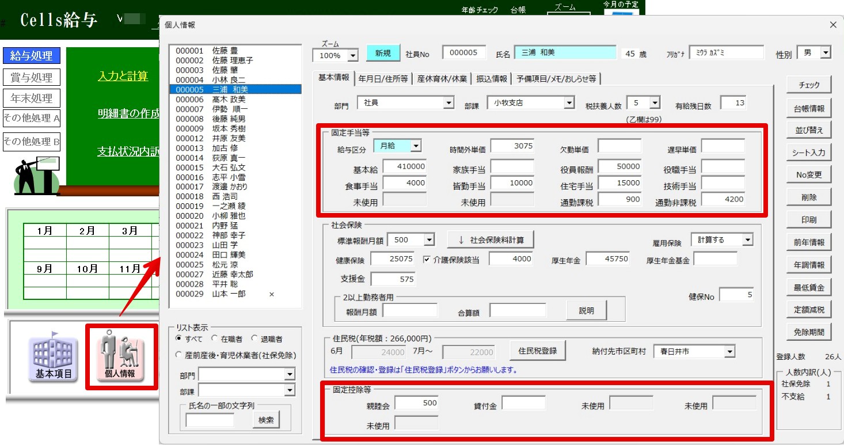This screenshot has width=844, height=445.
Task: Click the 氏名 input field
Action: click(565, 53)
